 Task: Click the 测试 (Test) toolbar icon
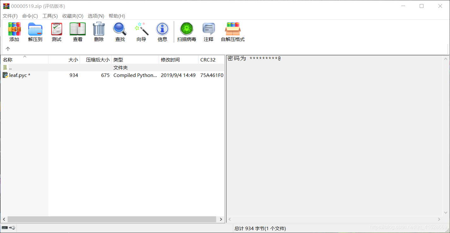coord(57,29)
